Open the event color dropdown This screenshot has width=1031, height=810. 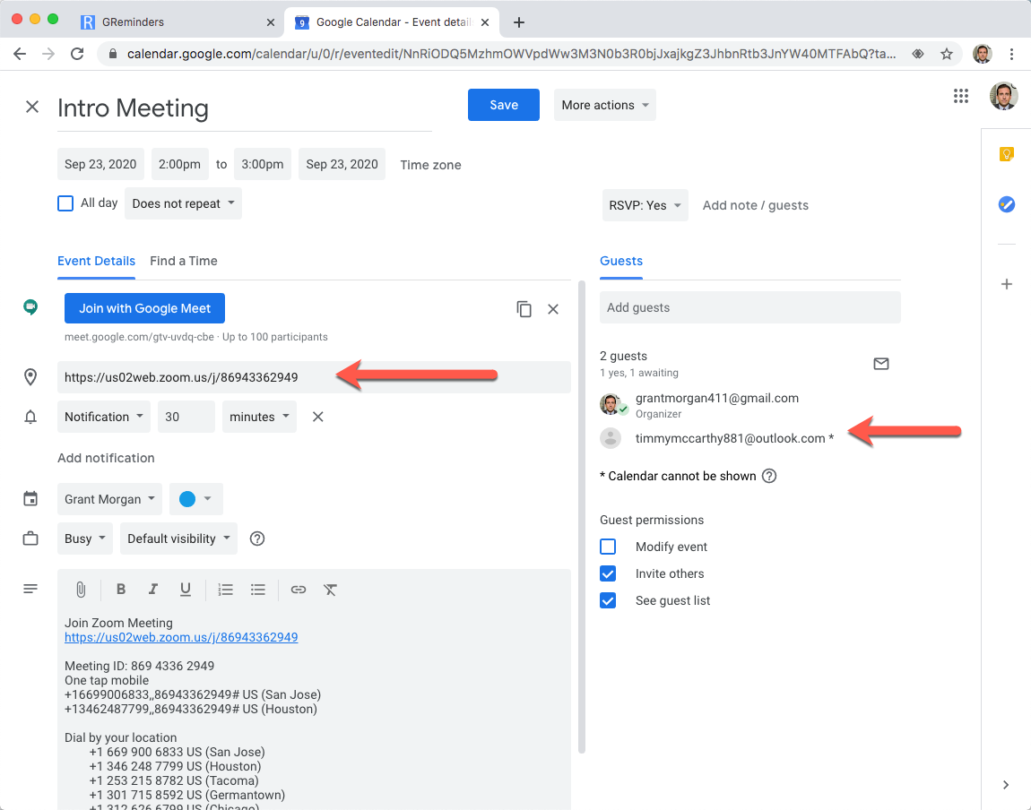(x=196, y=499)
